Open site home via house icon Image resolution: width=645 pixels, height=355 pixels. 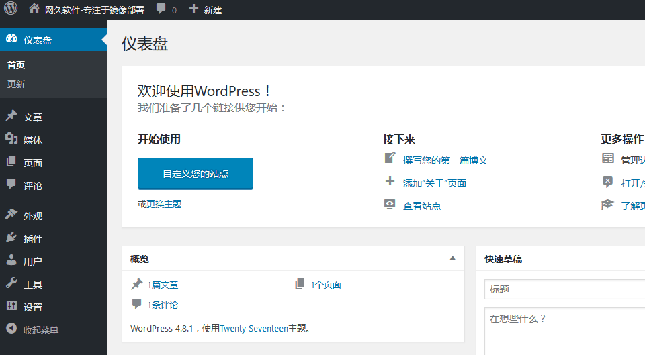click(34, 9)
